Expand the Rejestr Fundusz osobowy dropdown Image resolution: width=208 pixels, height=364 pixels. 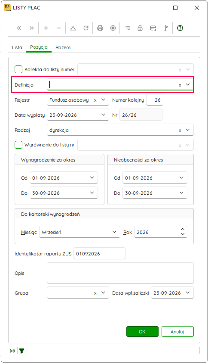(103, 100)
